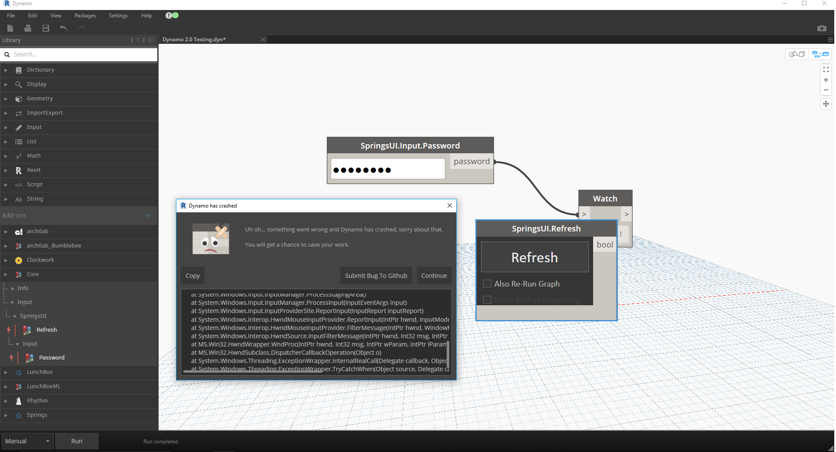
Task: Open the Packages menu
Action: [x=84, y=15]
